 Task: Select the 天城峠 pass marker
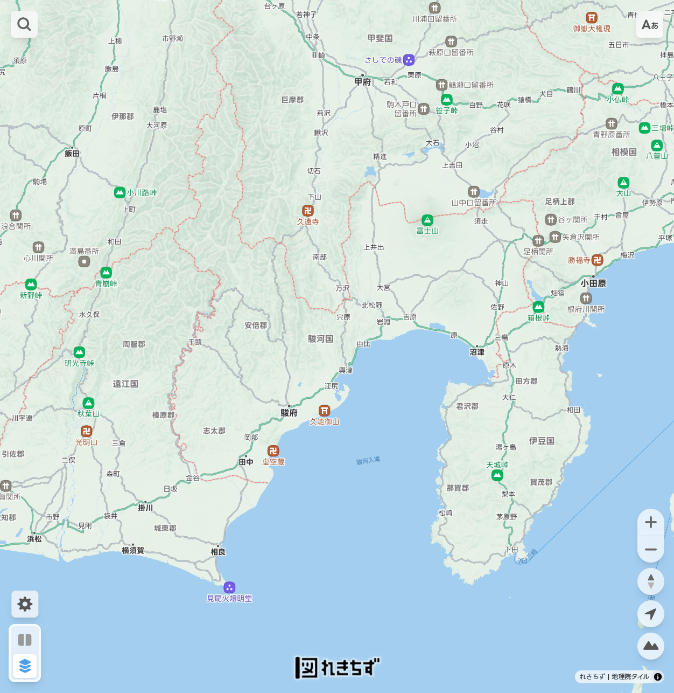coord(497,475)
